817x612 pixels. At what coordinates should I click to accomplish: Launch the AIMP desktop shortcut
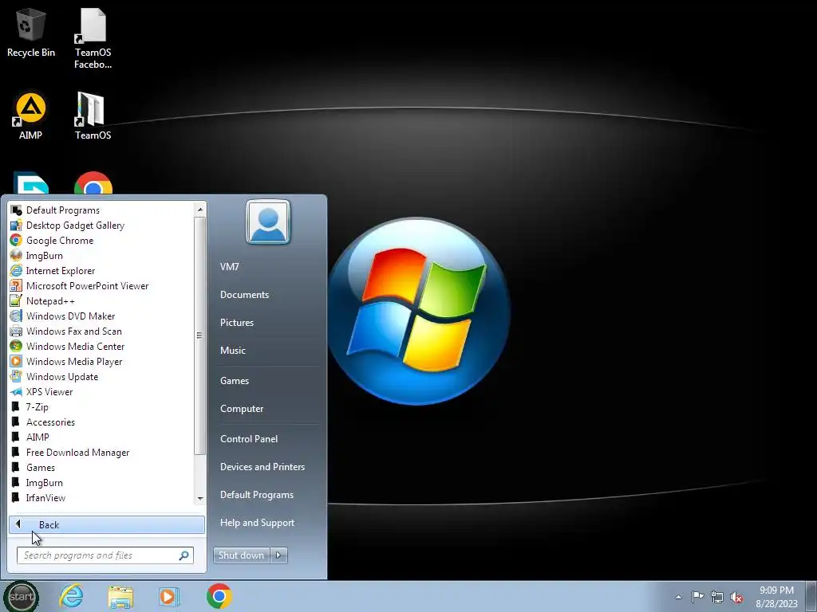coord(30,116)
